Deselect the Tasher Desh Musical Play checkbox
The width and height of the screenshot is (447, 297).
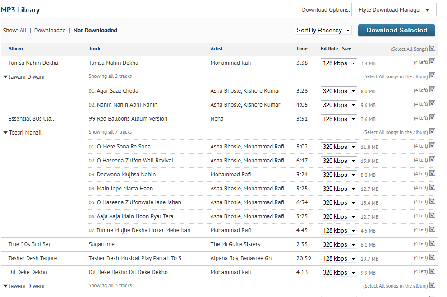pyautogui.click(x=432, y=257)
